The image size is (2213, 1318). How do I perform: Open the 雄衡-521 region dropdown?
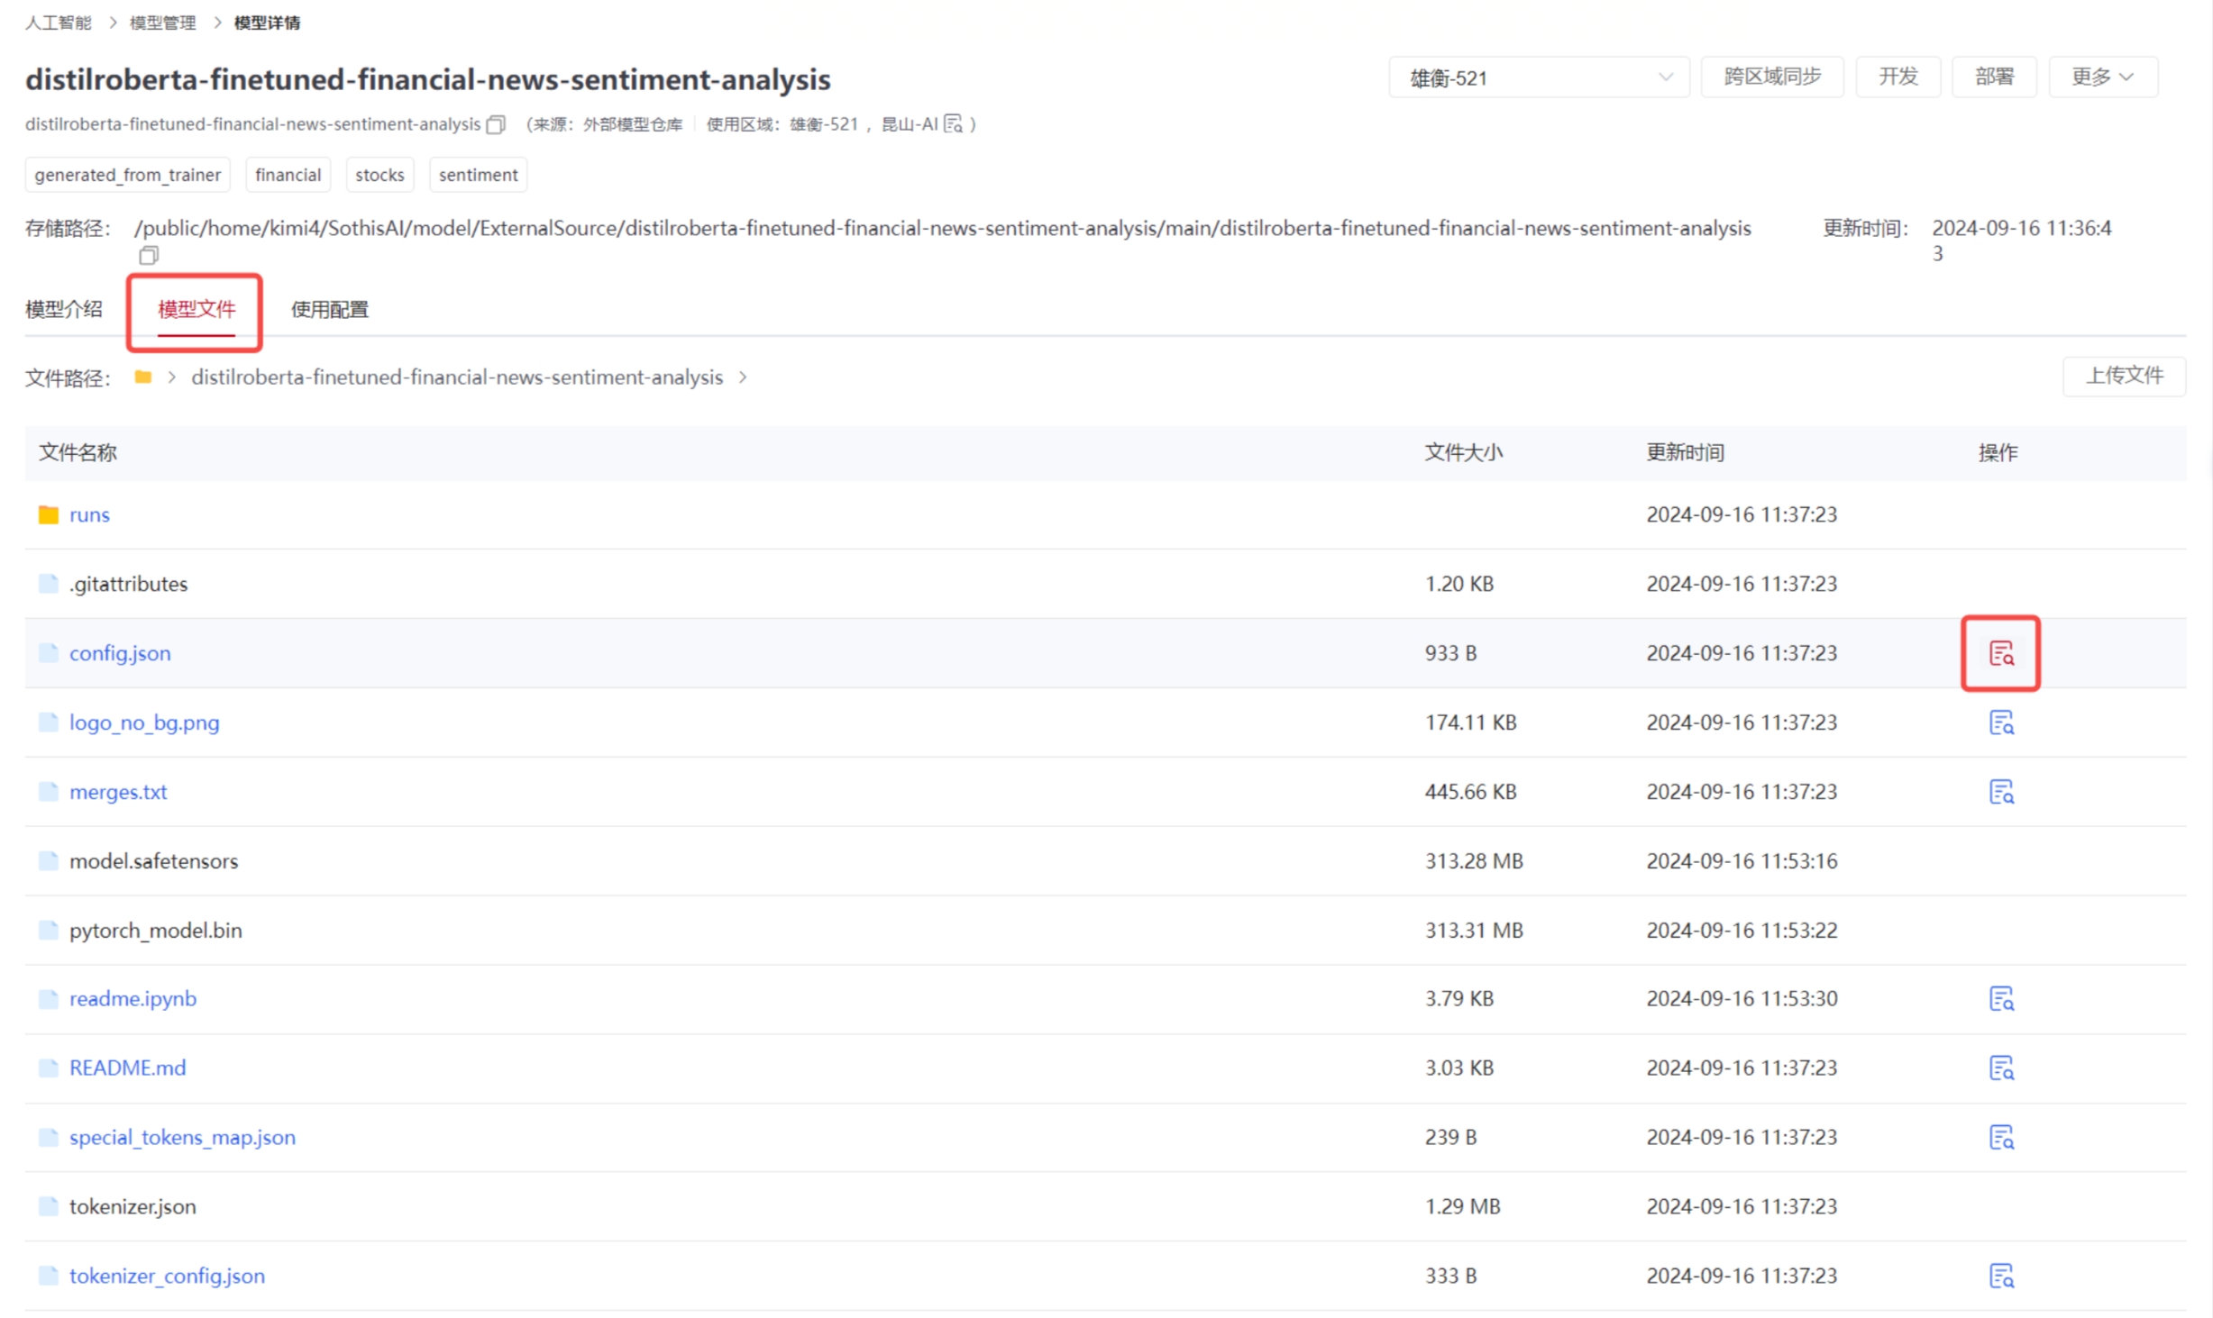1538,77
